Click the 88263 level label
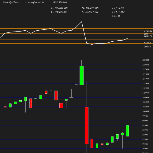This screenshot has width=153, height=153. pyautogui.click(x=147, y=43)
